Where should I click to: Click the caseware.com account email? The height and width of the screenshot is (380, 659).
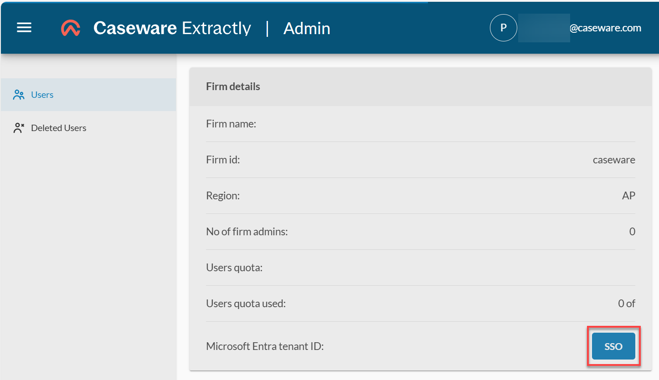(606, 28)
